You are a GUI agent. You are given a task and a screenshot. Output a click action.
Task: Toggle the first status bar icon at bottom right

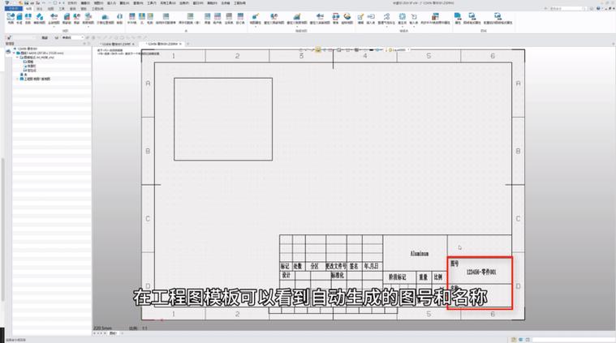click(x=514, y=340)
